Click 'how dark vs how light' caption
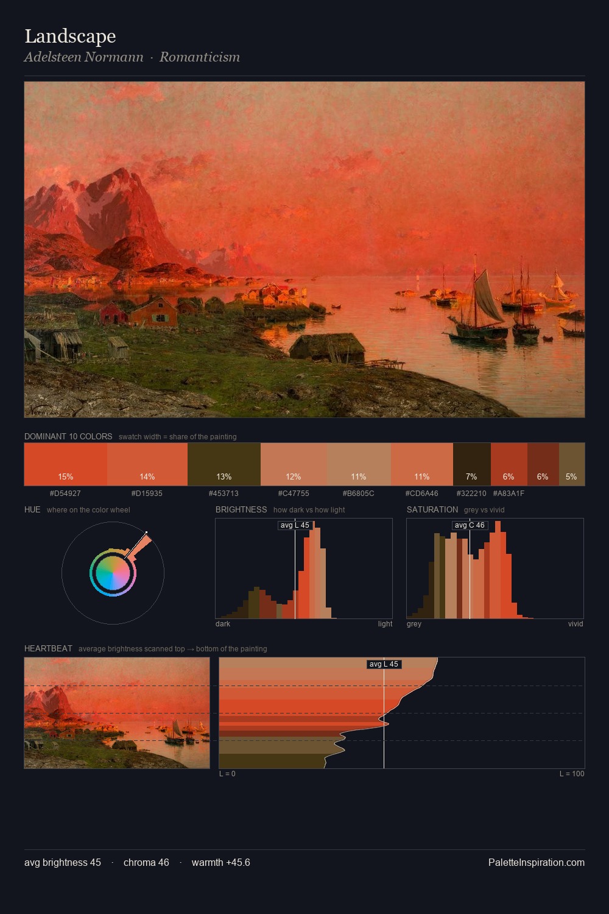 (x=309, y=510)
